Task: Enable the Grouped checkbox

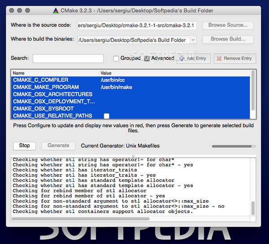Action: 116,59
